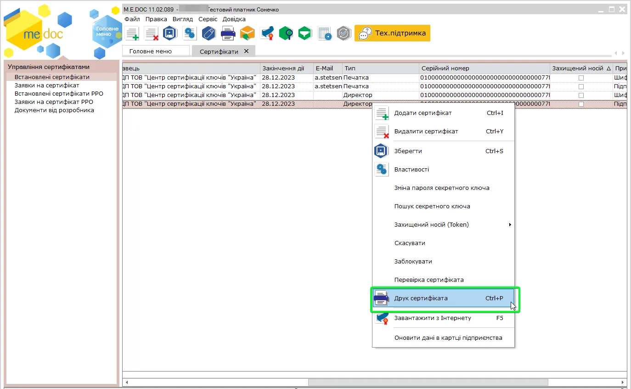Select Друк сертифіката in the context menu
This screenshot has height=389, width=631.
(443, 298)
